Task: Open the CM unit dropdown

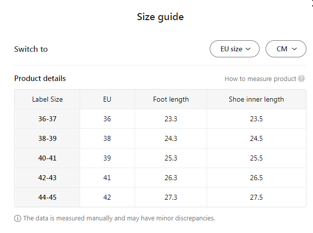Action: (x=286, y=49)
